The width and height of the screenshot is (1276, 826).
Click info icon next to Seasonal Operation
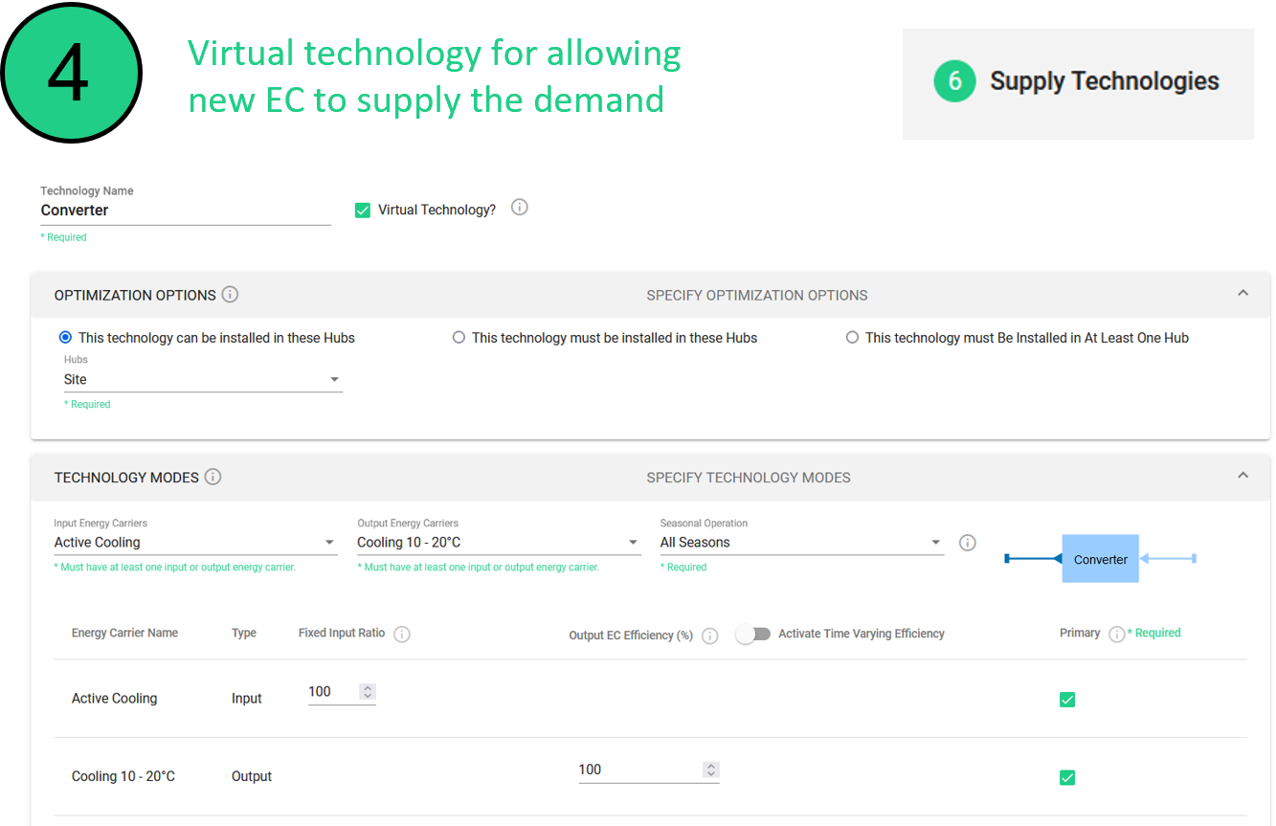(x=968, y=543)
